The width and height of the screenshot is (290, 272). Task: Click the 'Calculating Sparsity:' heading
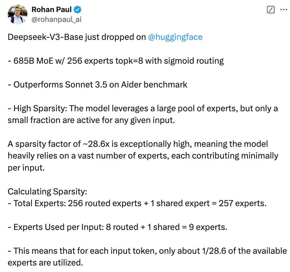click(x=47, y=191)
